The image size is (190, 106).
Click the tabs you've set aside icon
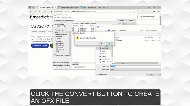(30, 7)
